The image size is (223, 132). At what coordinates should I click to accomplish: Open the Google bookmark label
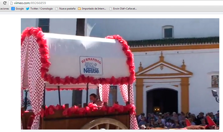tap(20, 8)
